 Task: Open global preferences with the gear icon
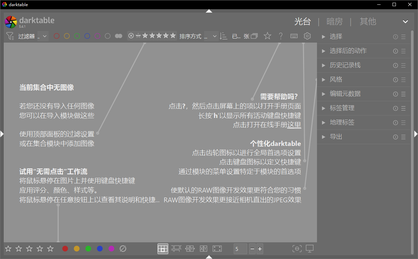(307, 35)
